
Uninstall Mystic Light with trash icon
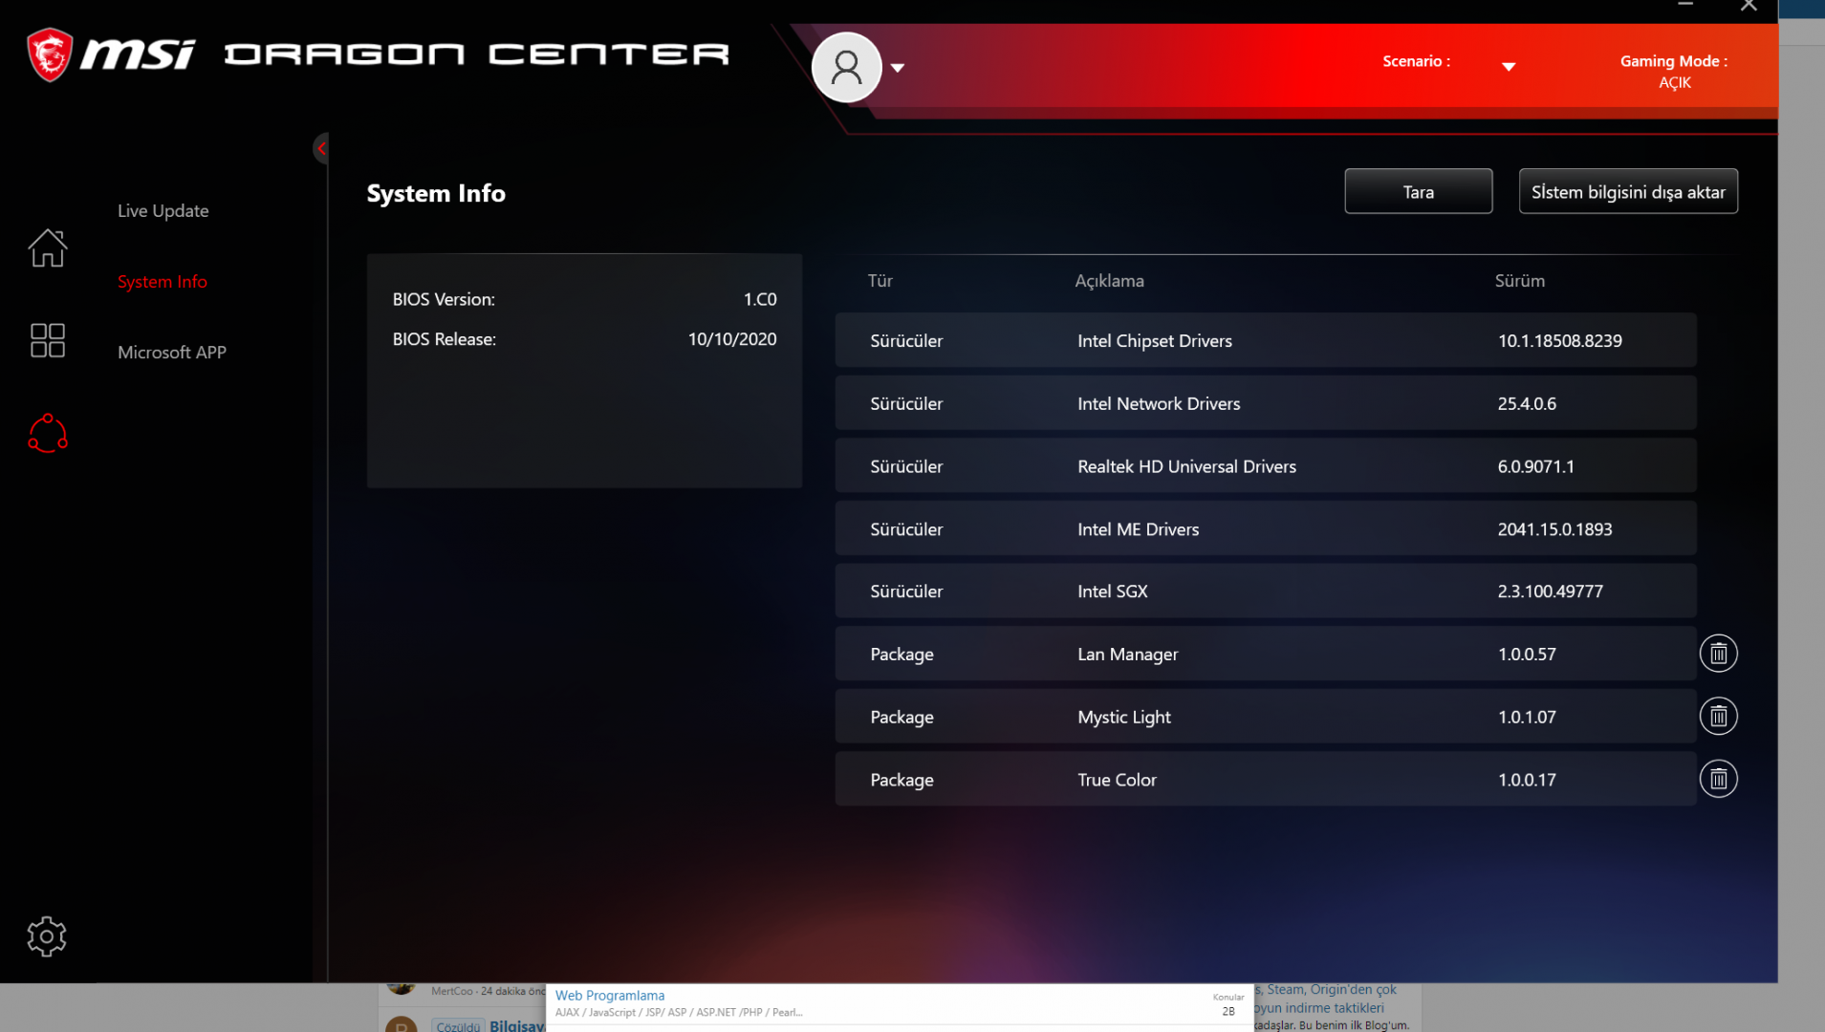tap(1718, 717)
